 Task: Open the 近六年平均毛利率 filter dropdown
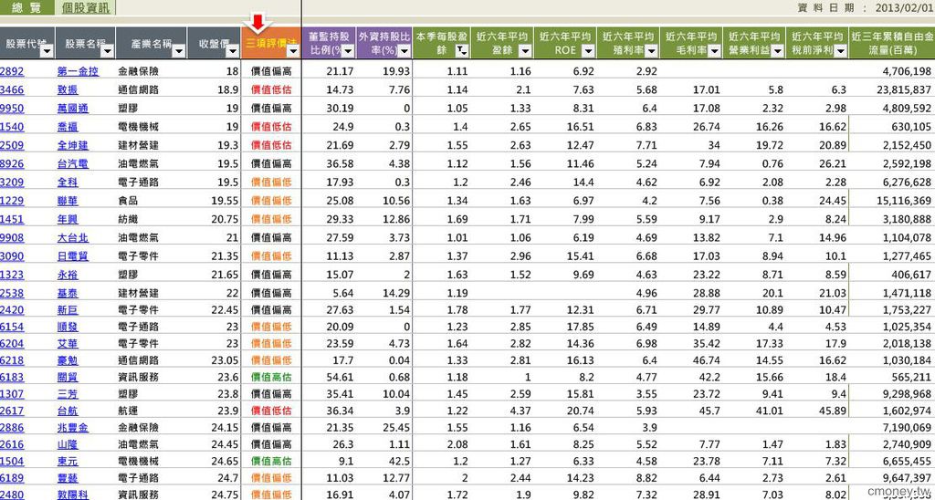point(714,51)
